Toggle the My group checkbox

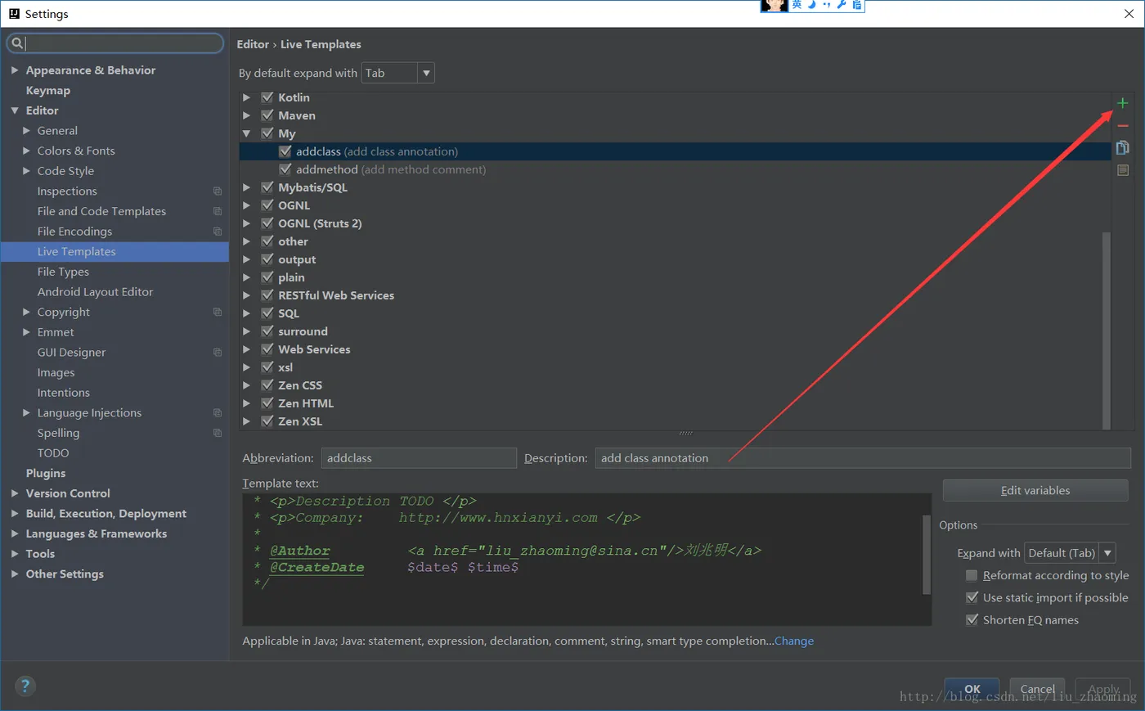pyautogui.click(x=267, y=133)
